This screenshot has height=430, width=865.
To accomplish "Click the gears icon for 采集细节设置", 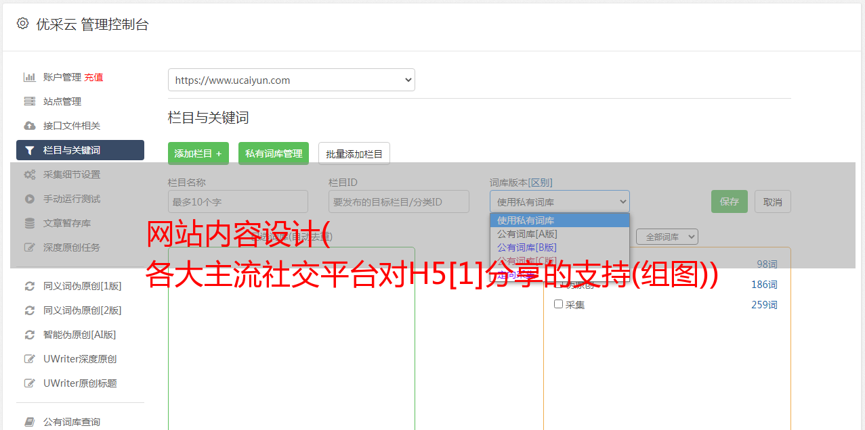I will coord(30,174).
